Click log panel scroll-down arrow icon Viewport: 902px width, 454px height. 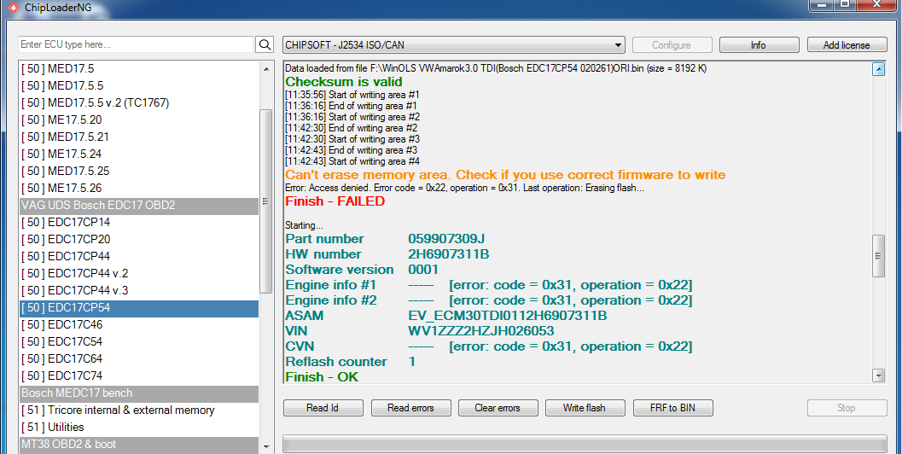point(878,375)
